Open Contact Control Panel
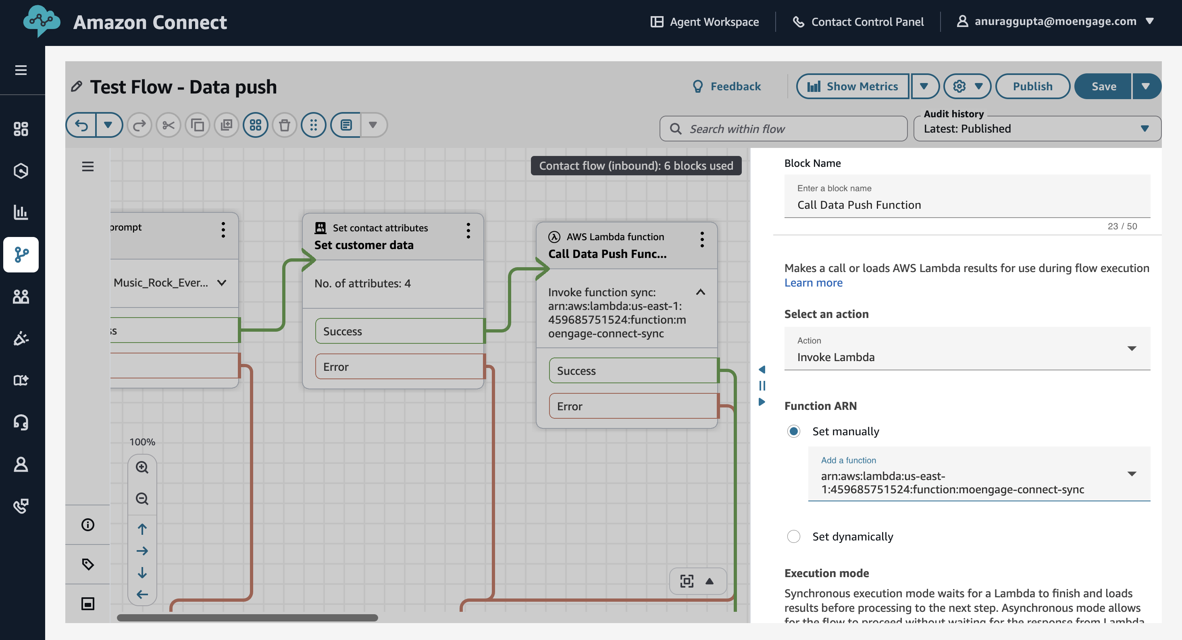The width and height of the screenshot is (1182, 640). (858, 22)
